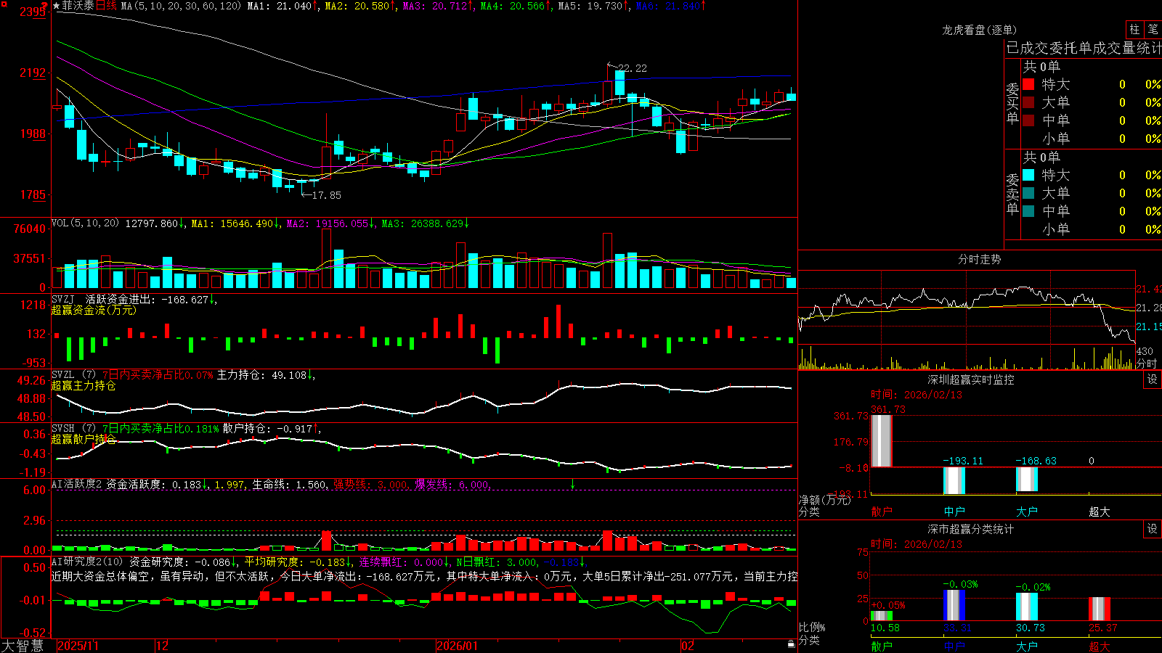Click the 日线 period label
Image resolution: width=1162 pixels, height=653 pixels.
pos(106,6)
